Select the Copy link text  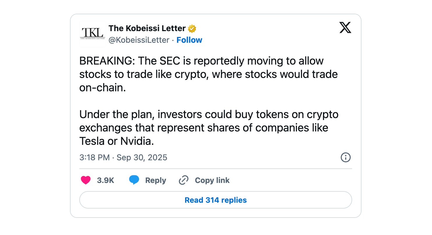[212, 180]
